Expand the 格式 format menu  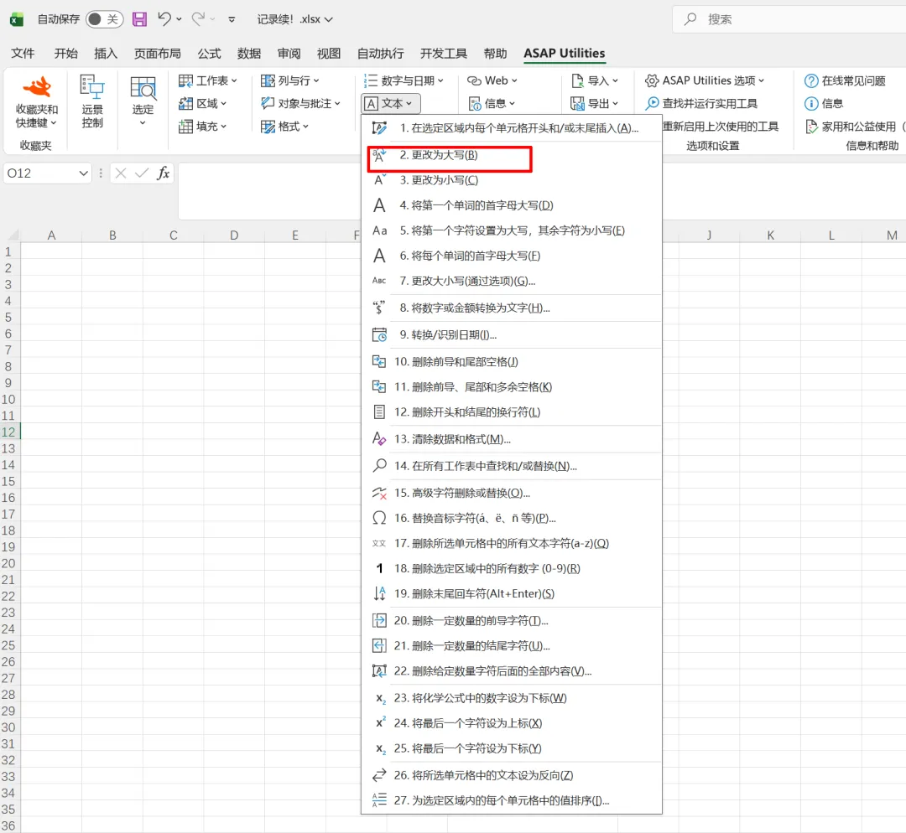click(x=285, y=126)
